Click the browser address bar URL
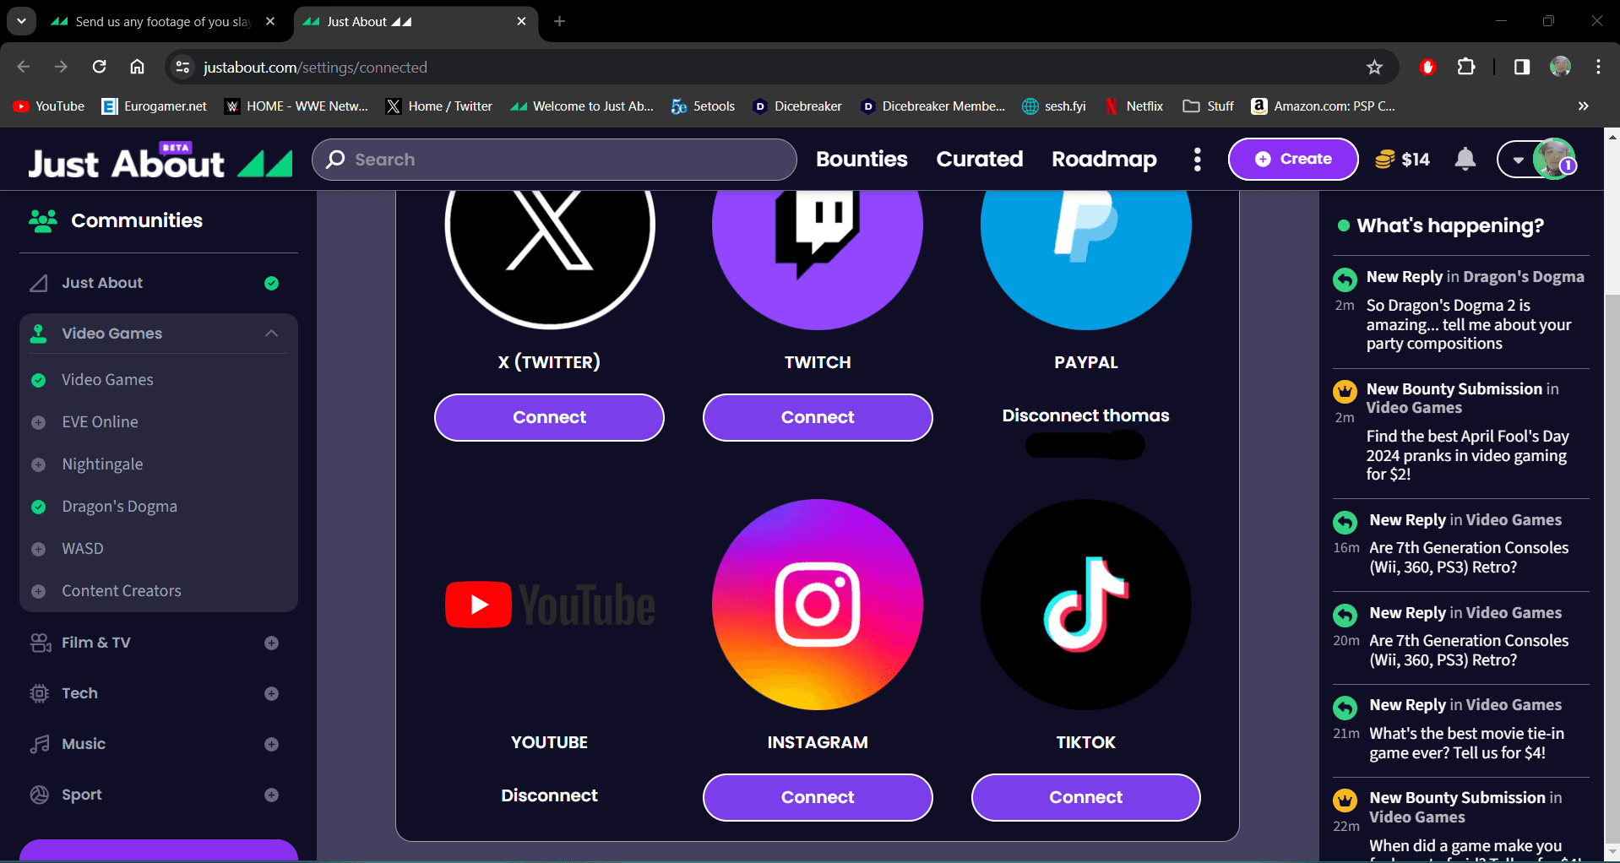The width and height of the screenshot is (1620, 863). point(315,67)
